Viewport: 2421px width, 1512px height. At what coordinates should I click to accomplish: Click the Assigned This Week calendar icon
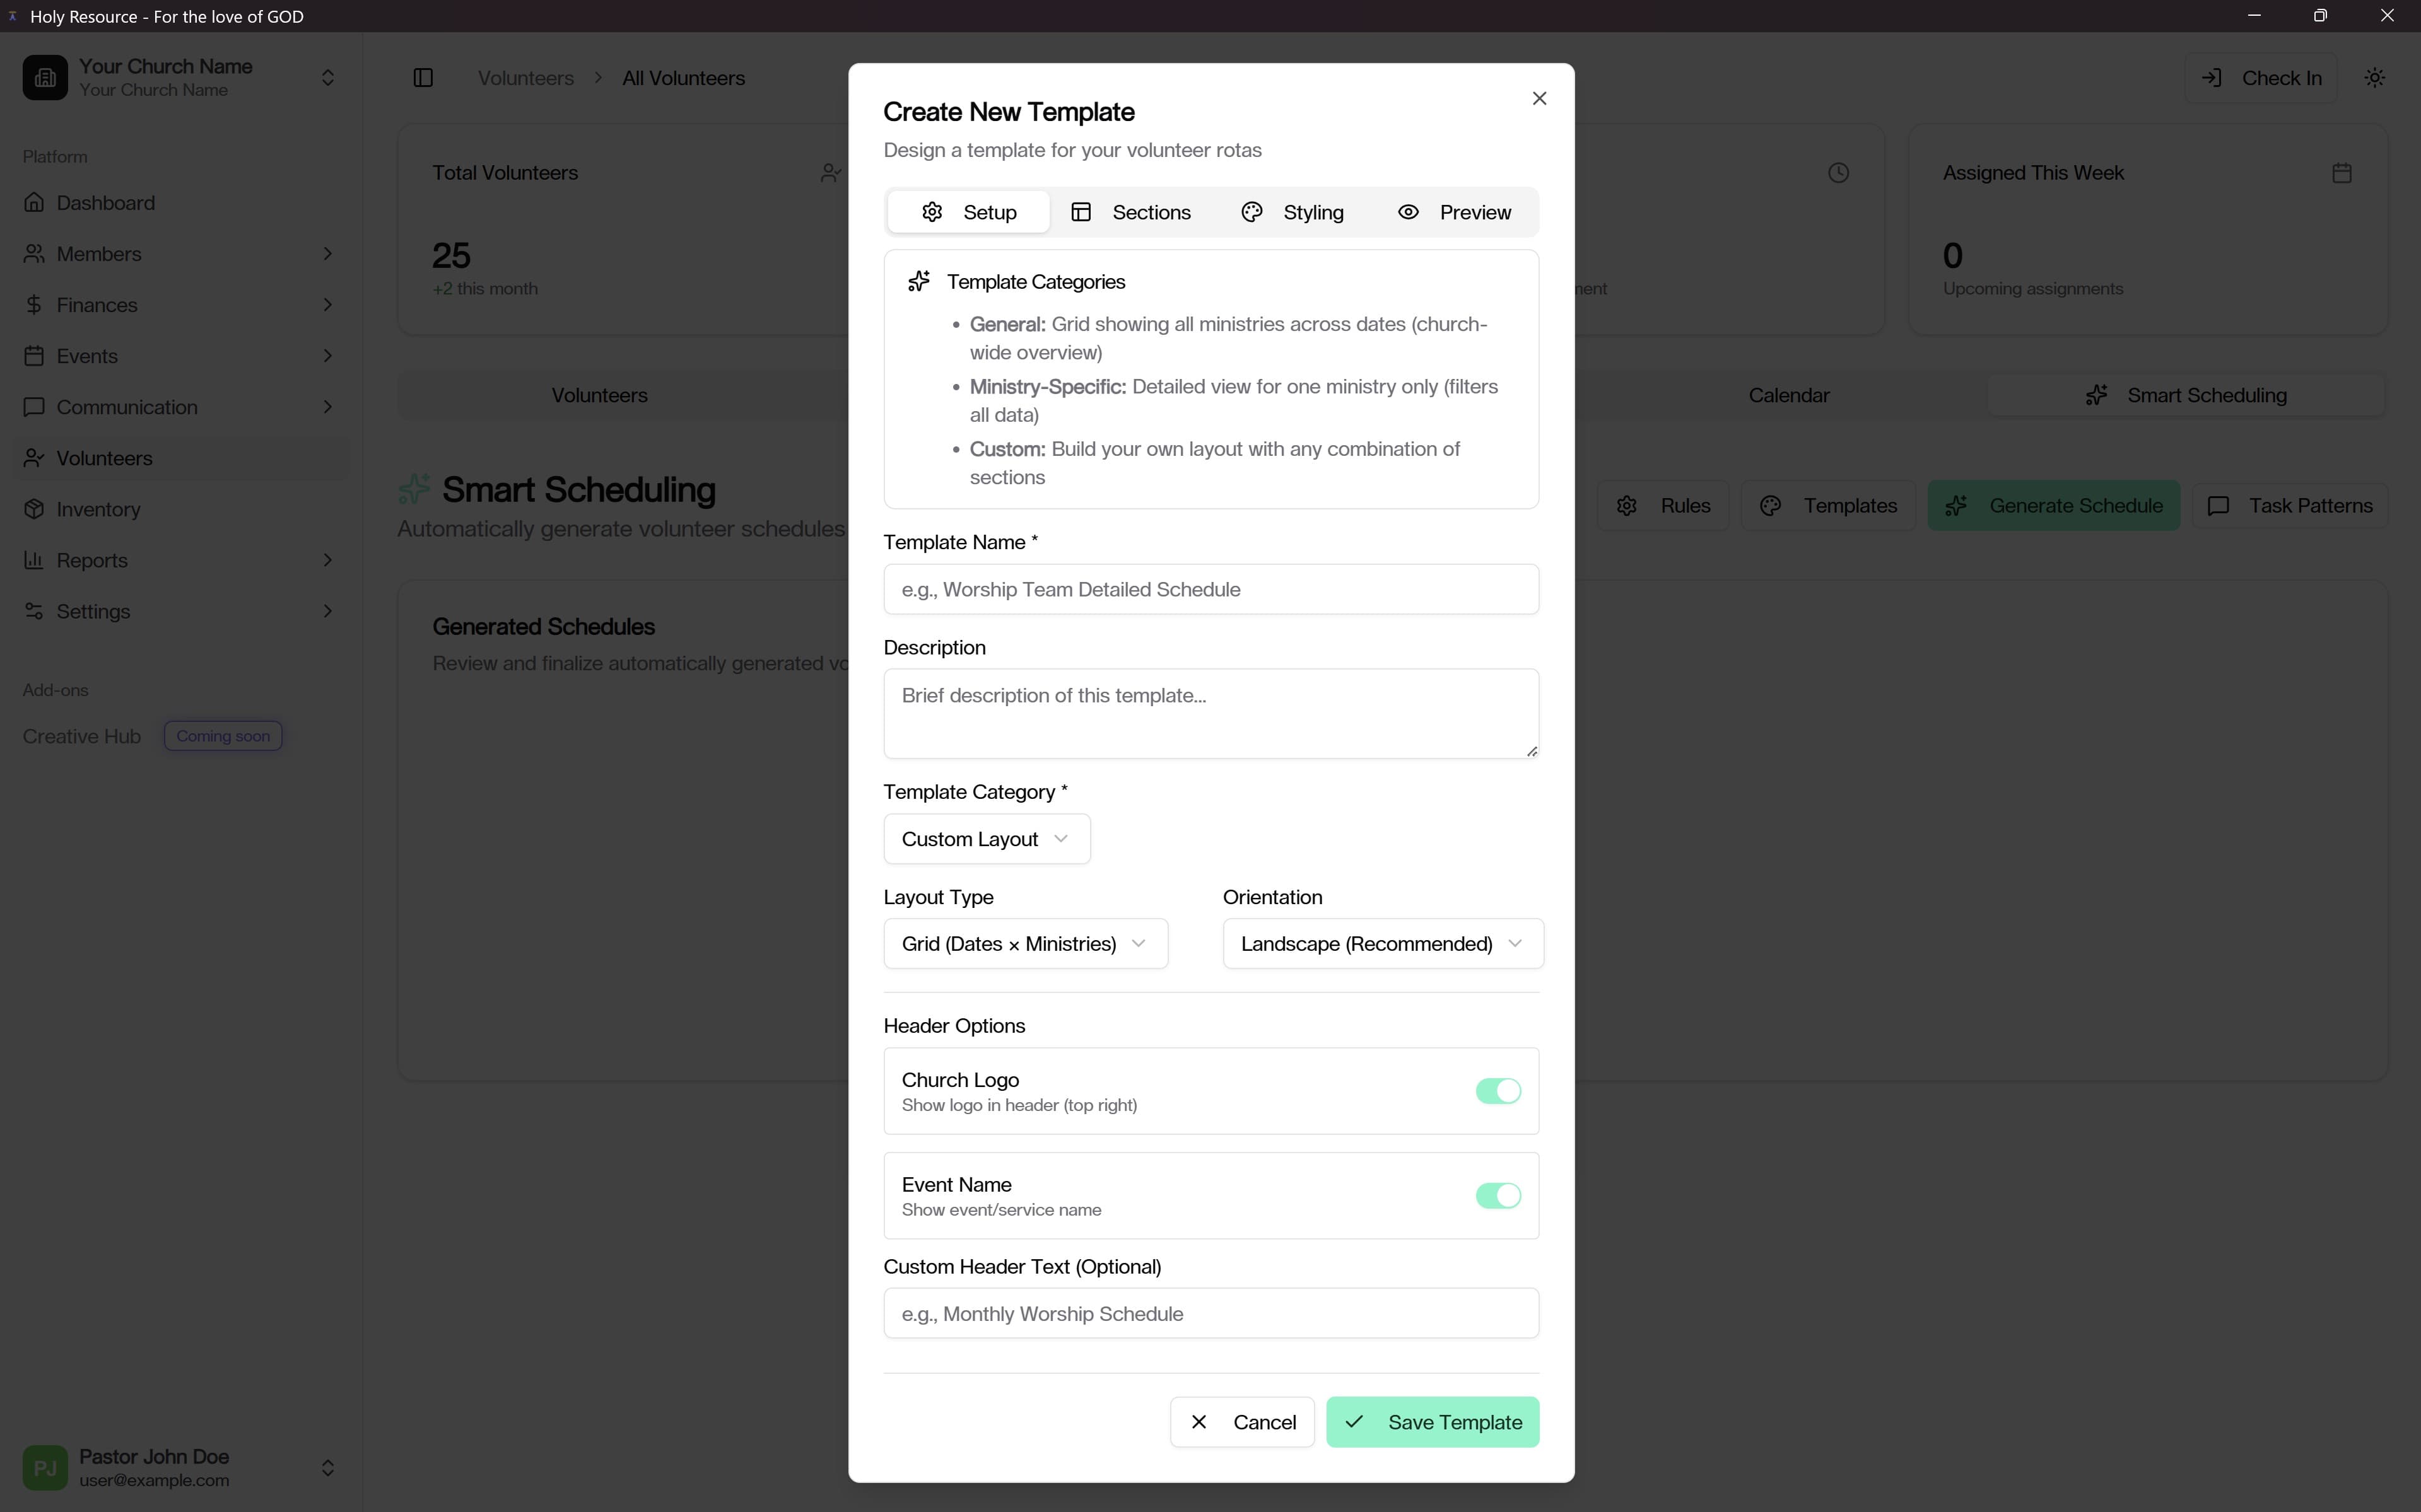2341,173
